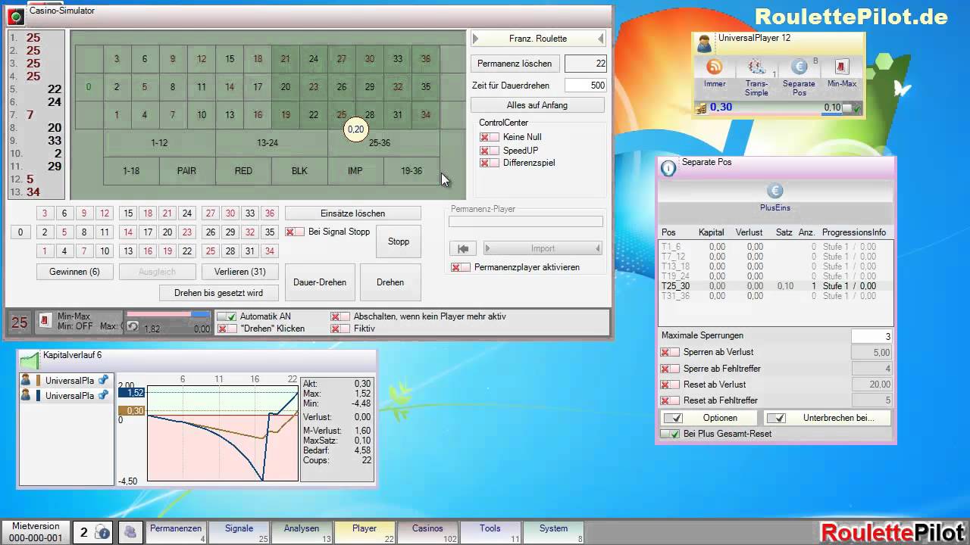The image size is (970, 545).
Task: Click first UniversalPla player avatar in legend
Action: 26,380
